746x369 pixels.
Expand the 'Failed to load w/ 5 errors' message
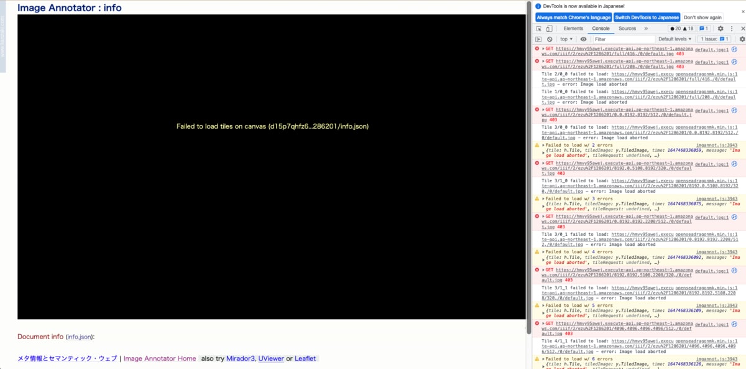[544, 306]
